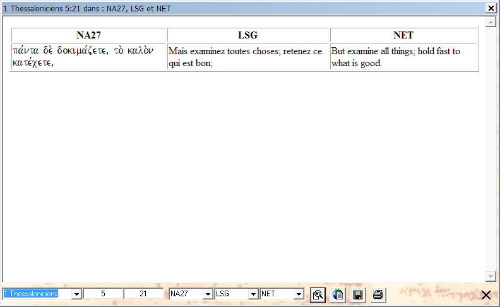Screen dimensions: 500x307
Task: Click the scrollbar down arrow
Action: tap(491, 276)
